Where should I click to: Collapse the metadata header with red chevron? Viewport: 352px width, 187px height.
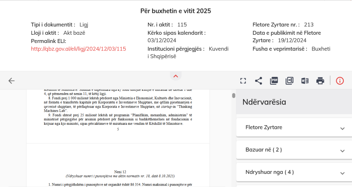176,76
